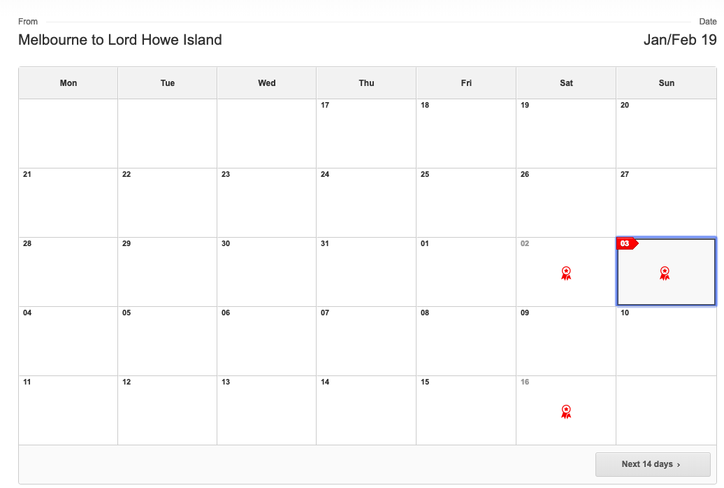This screenshot has height=488, width=724.
Task: Click the Sat column header
Action: pyautogui.click(x=566, y=83)
